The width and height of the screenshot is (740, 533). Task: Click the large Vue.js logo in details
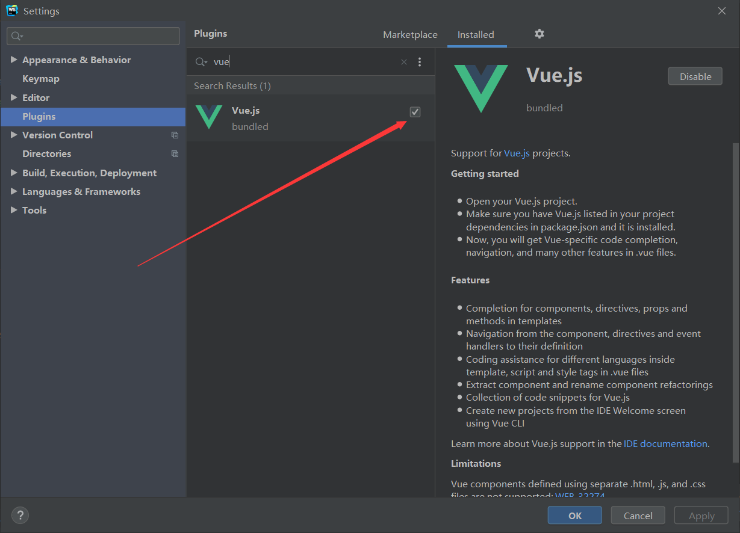(x=480, y=88)
